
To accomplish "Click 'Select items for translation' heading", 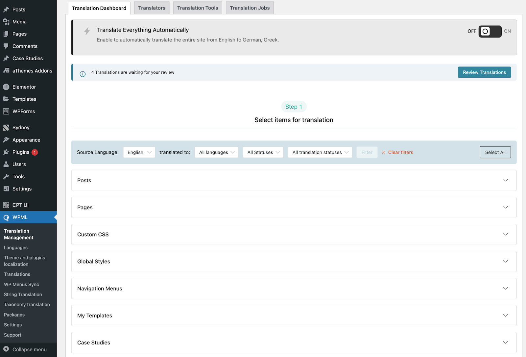I will click(x=294, y=120).
